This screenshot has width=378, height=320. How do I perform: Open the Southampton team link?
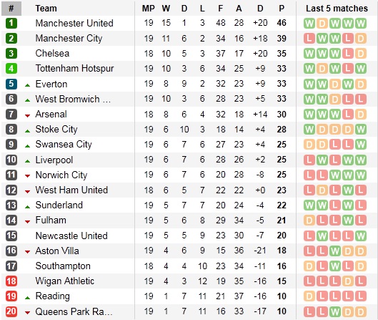click(63, 266)
